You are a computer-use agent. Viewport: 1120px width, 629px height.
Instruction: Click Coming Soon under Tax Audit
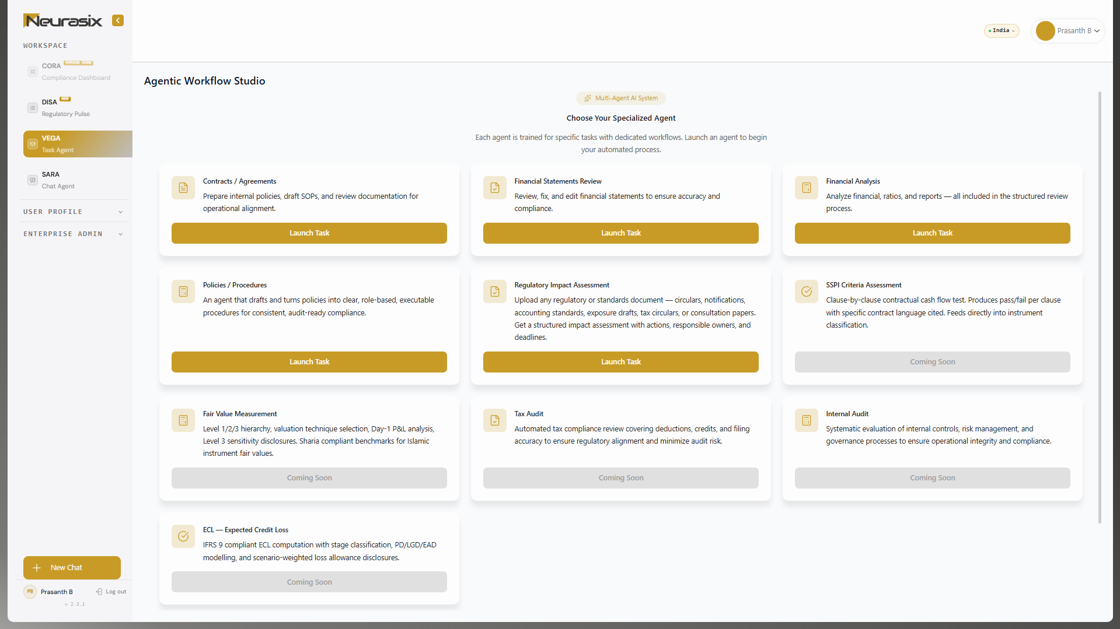(x=621, y=478)
